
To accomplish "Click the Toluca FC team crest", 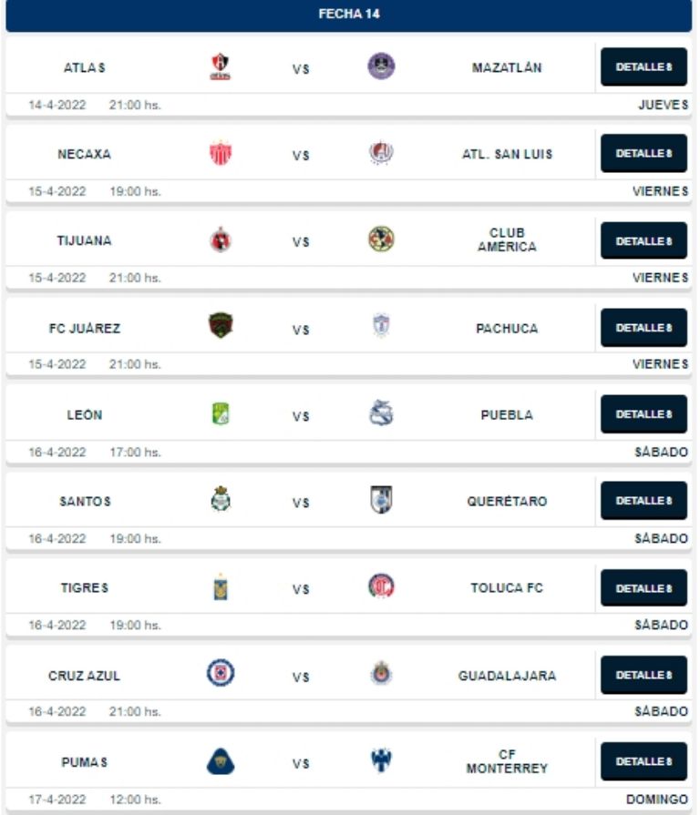I will pyautogui.click(x=381, y=587).
